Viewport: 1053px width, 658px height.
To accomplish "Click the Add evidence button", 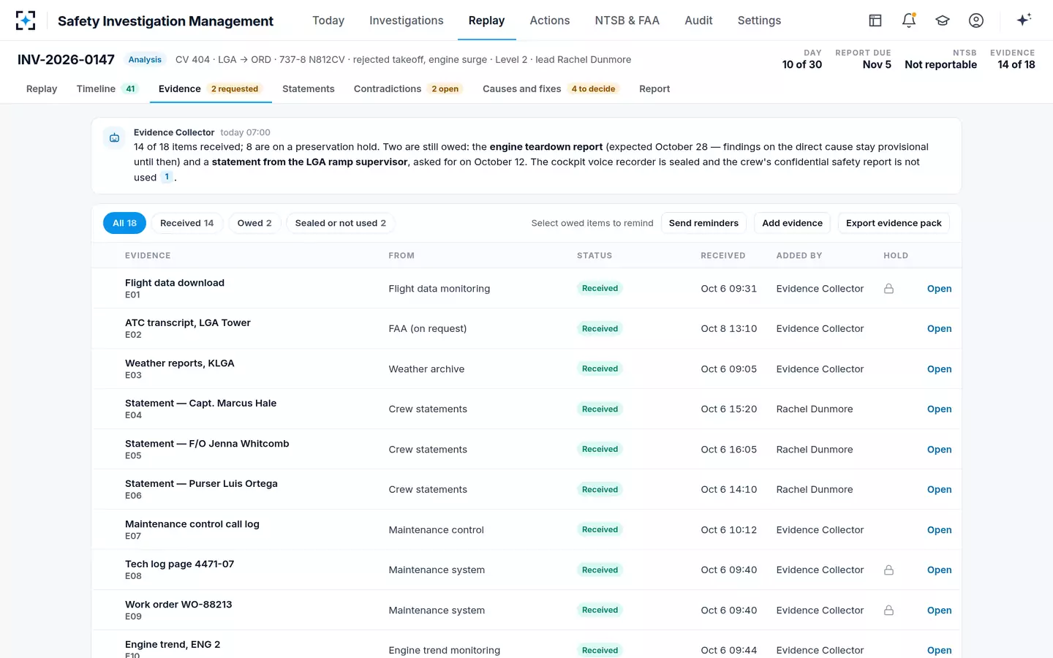I will click(792, 223).
